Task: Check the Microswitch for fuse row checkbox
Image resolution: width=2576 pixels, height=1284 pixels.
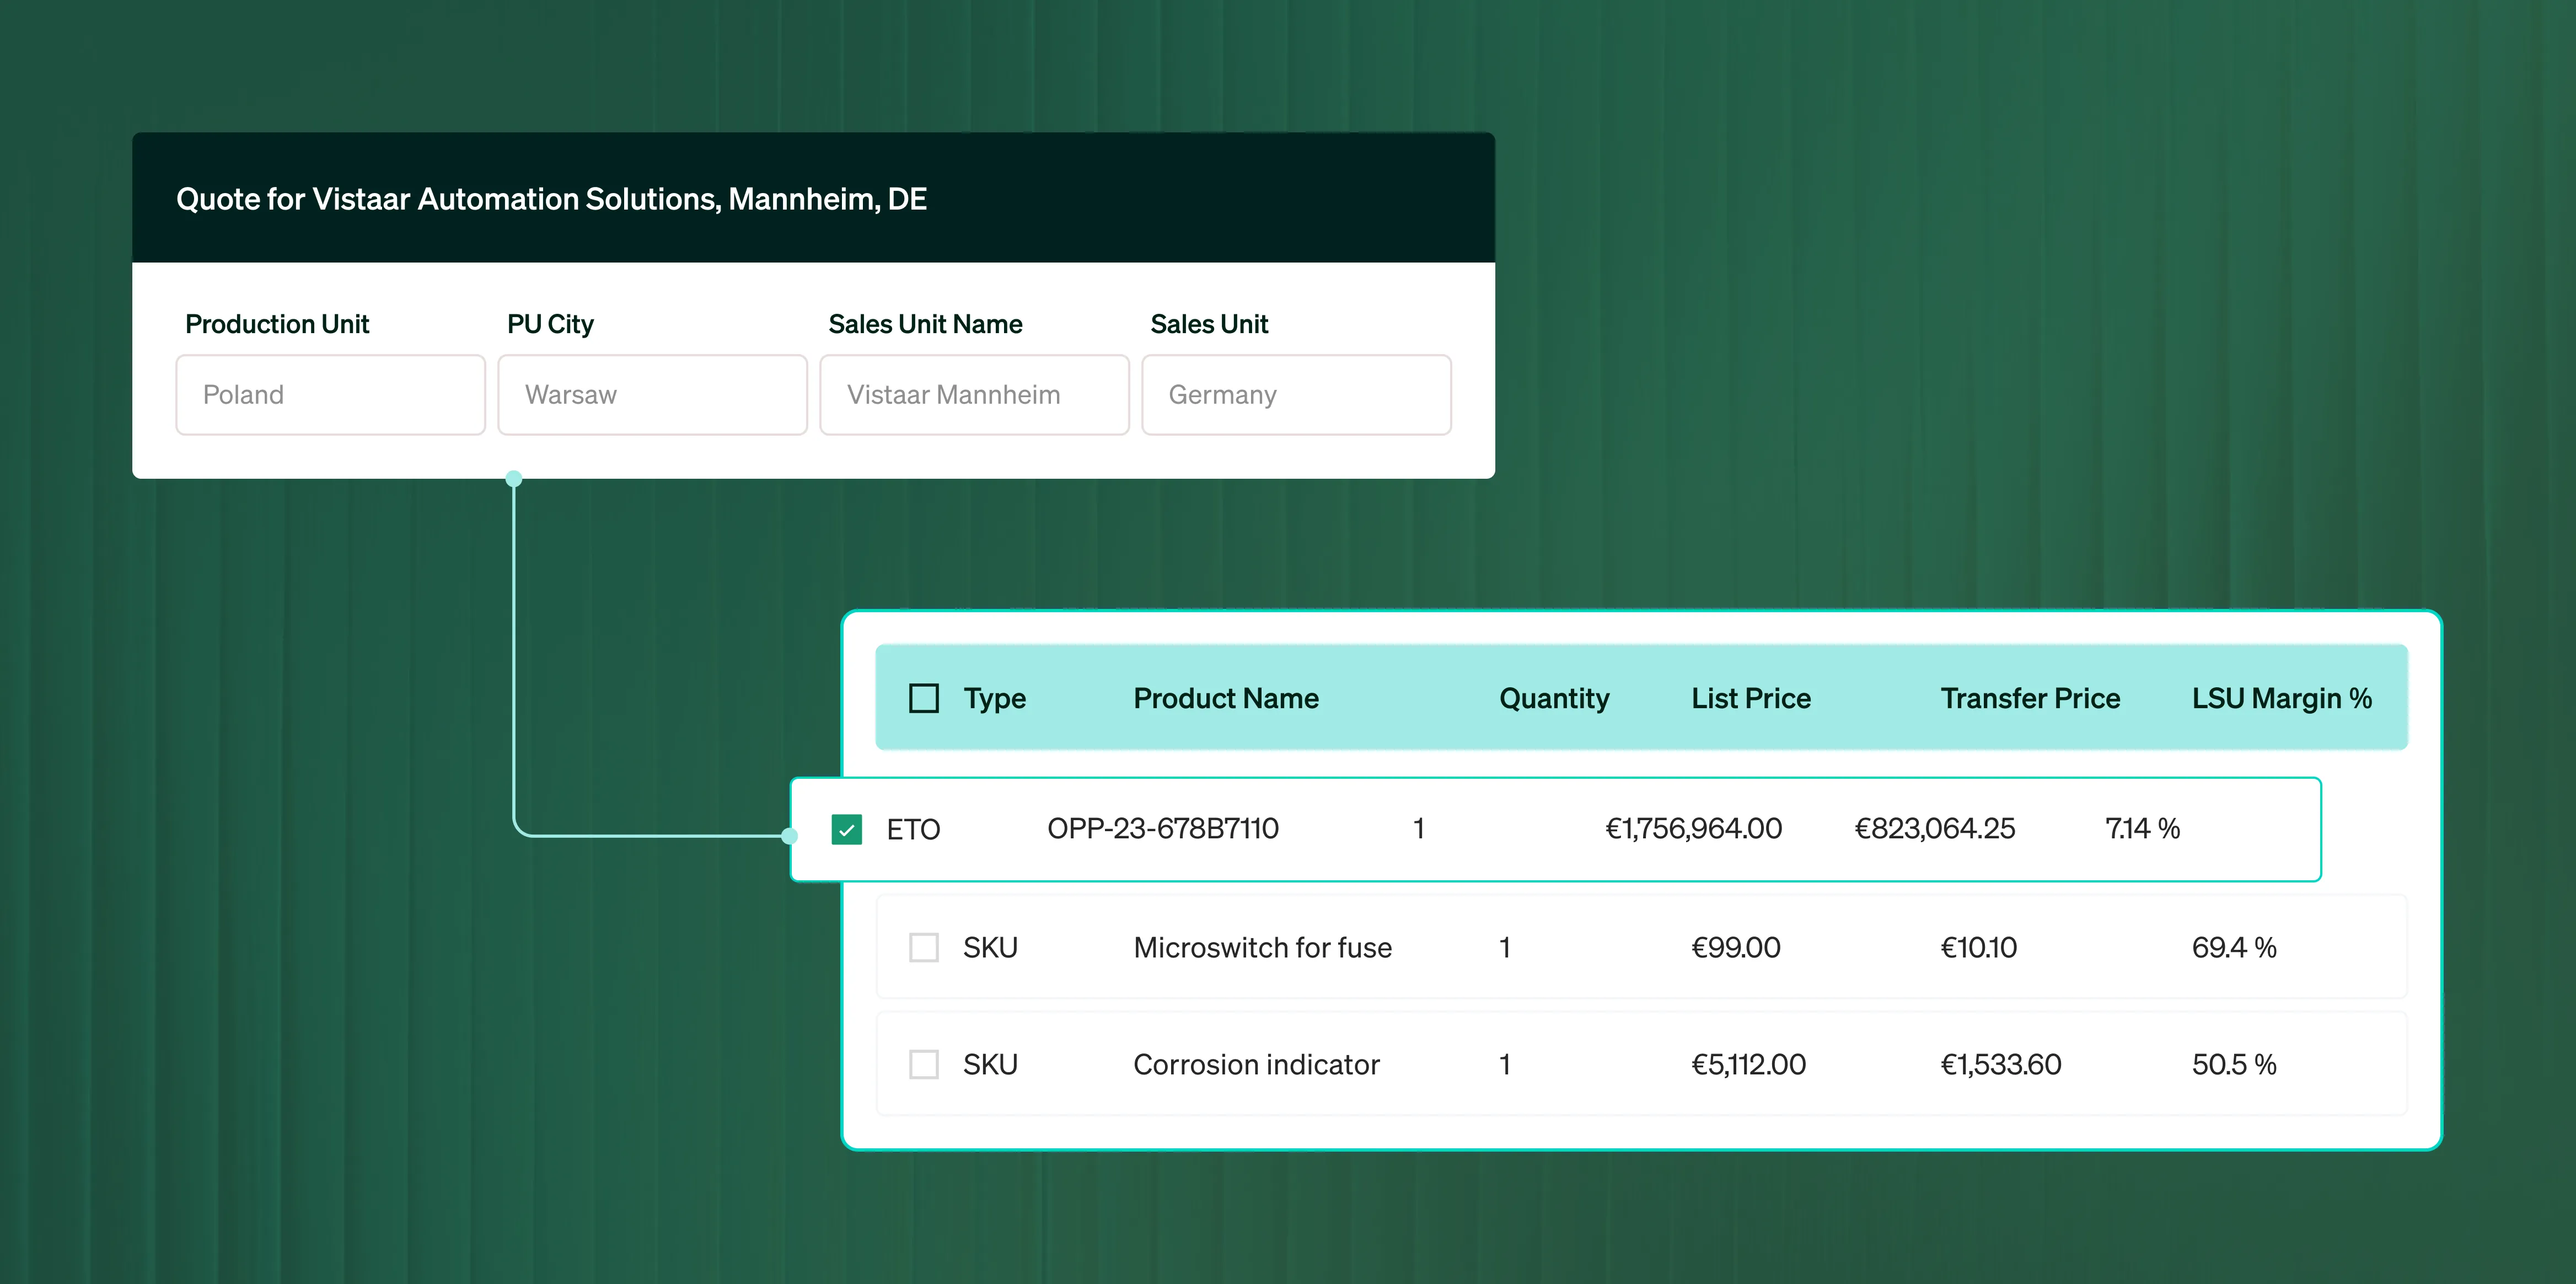Action: tap(923, 947)
